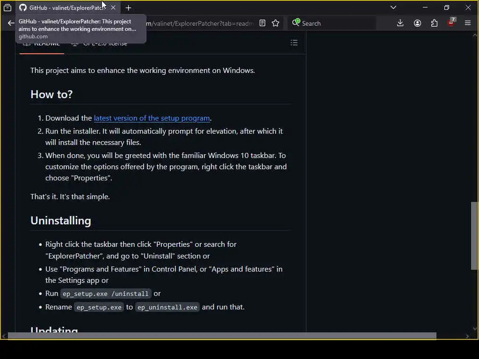Image resolution: width=479 pixels, height=359 pixels.
Task: Click the URL address bar
Action: (x=200, y=23)
